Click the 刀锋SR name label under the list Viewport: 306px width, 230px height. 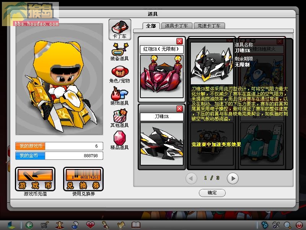point(161,117)
